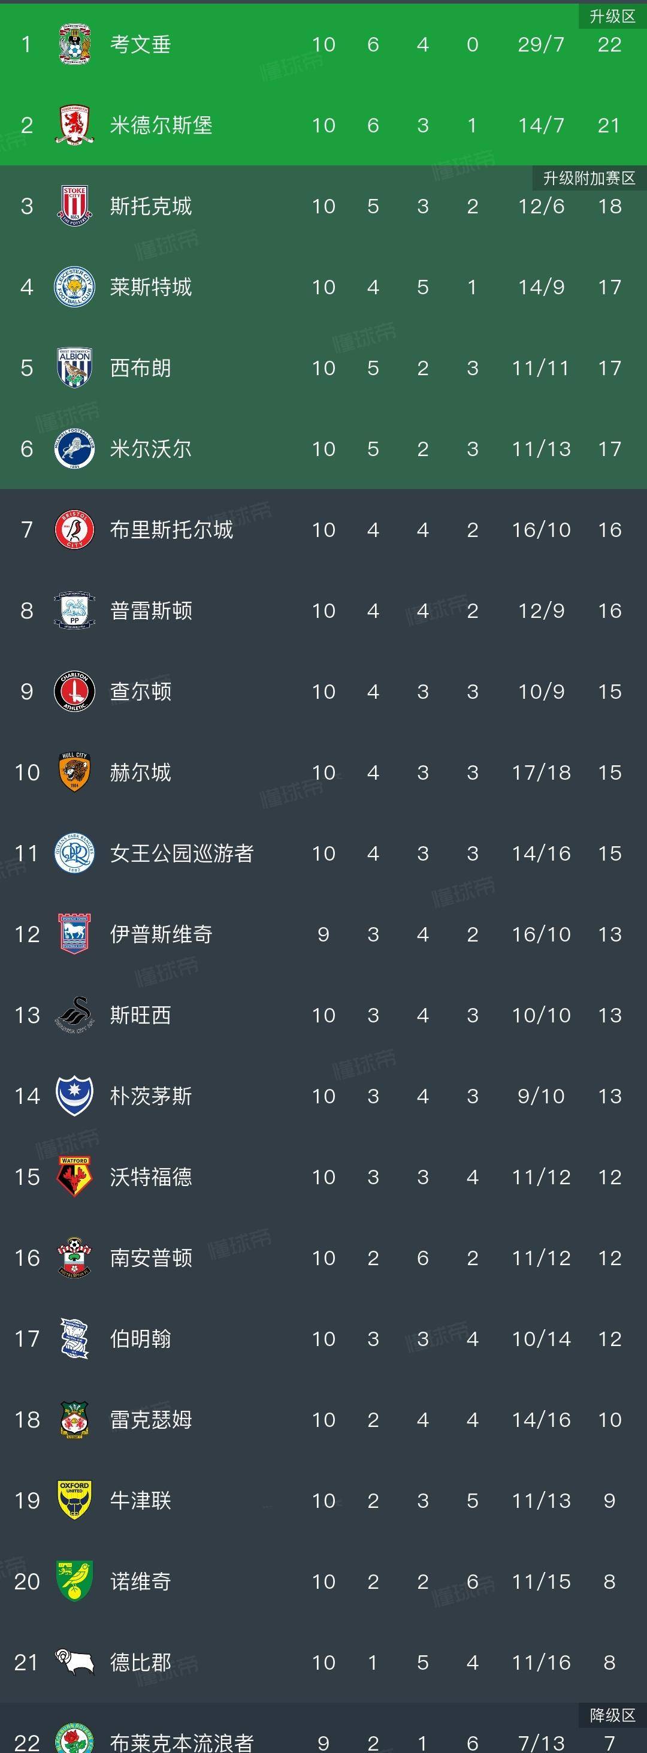647x1753 pixels.
Task: Tap the Portsmouth star-and-crescent badge
Action: coord(74,1096)
